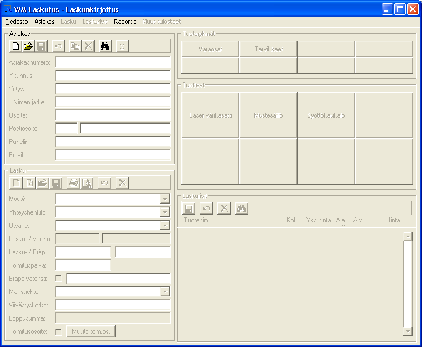The image size is (422, 347).
Task: Open the Asiakas menu
Action: [44, 22]
